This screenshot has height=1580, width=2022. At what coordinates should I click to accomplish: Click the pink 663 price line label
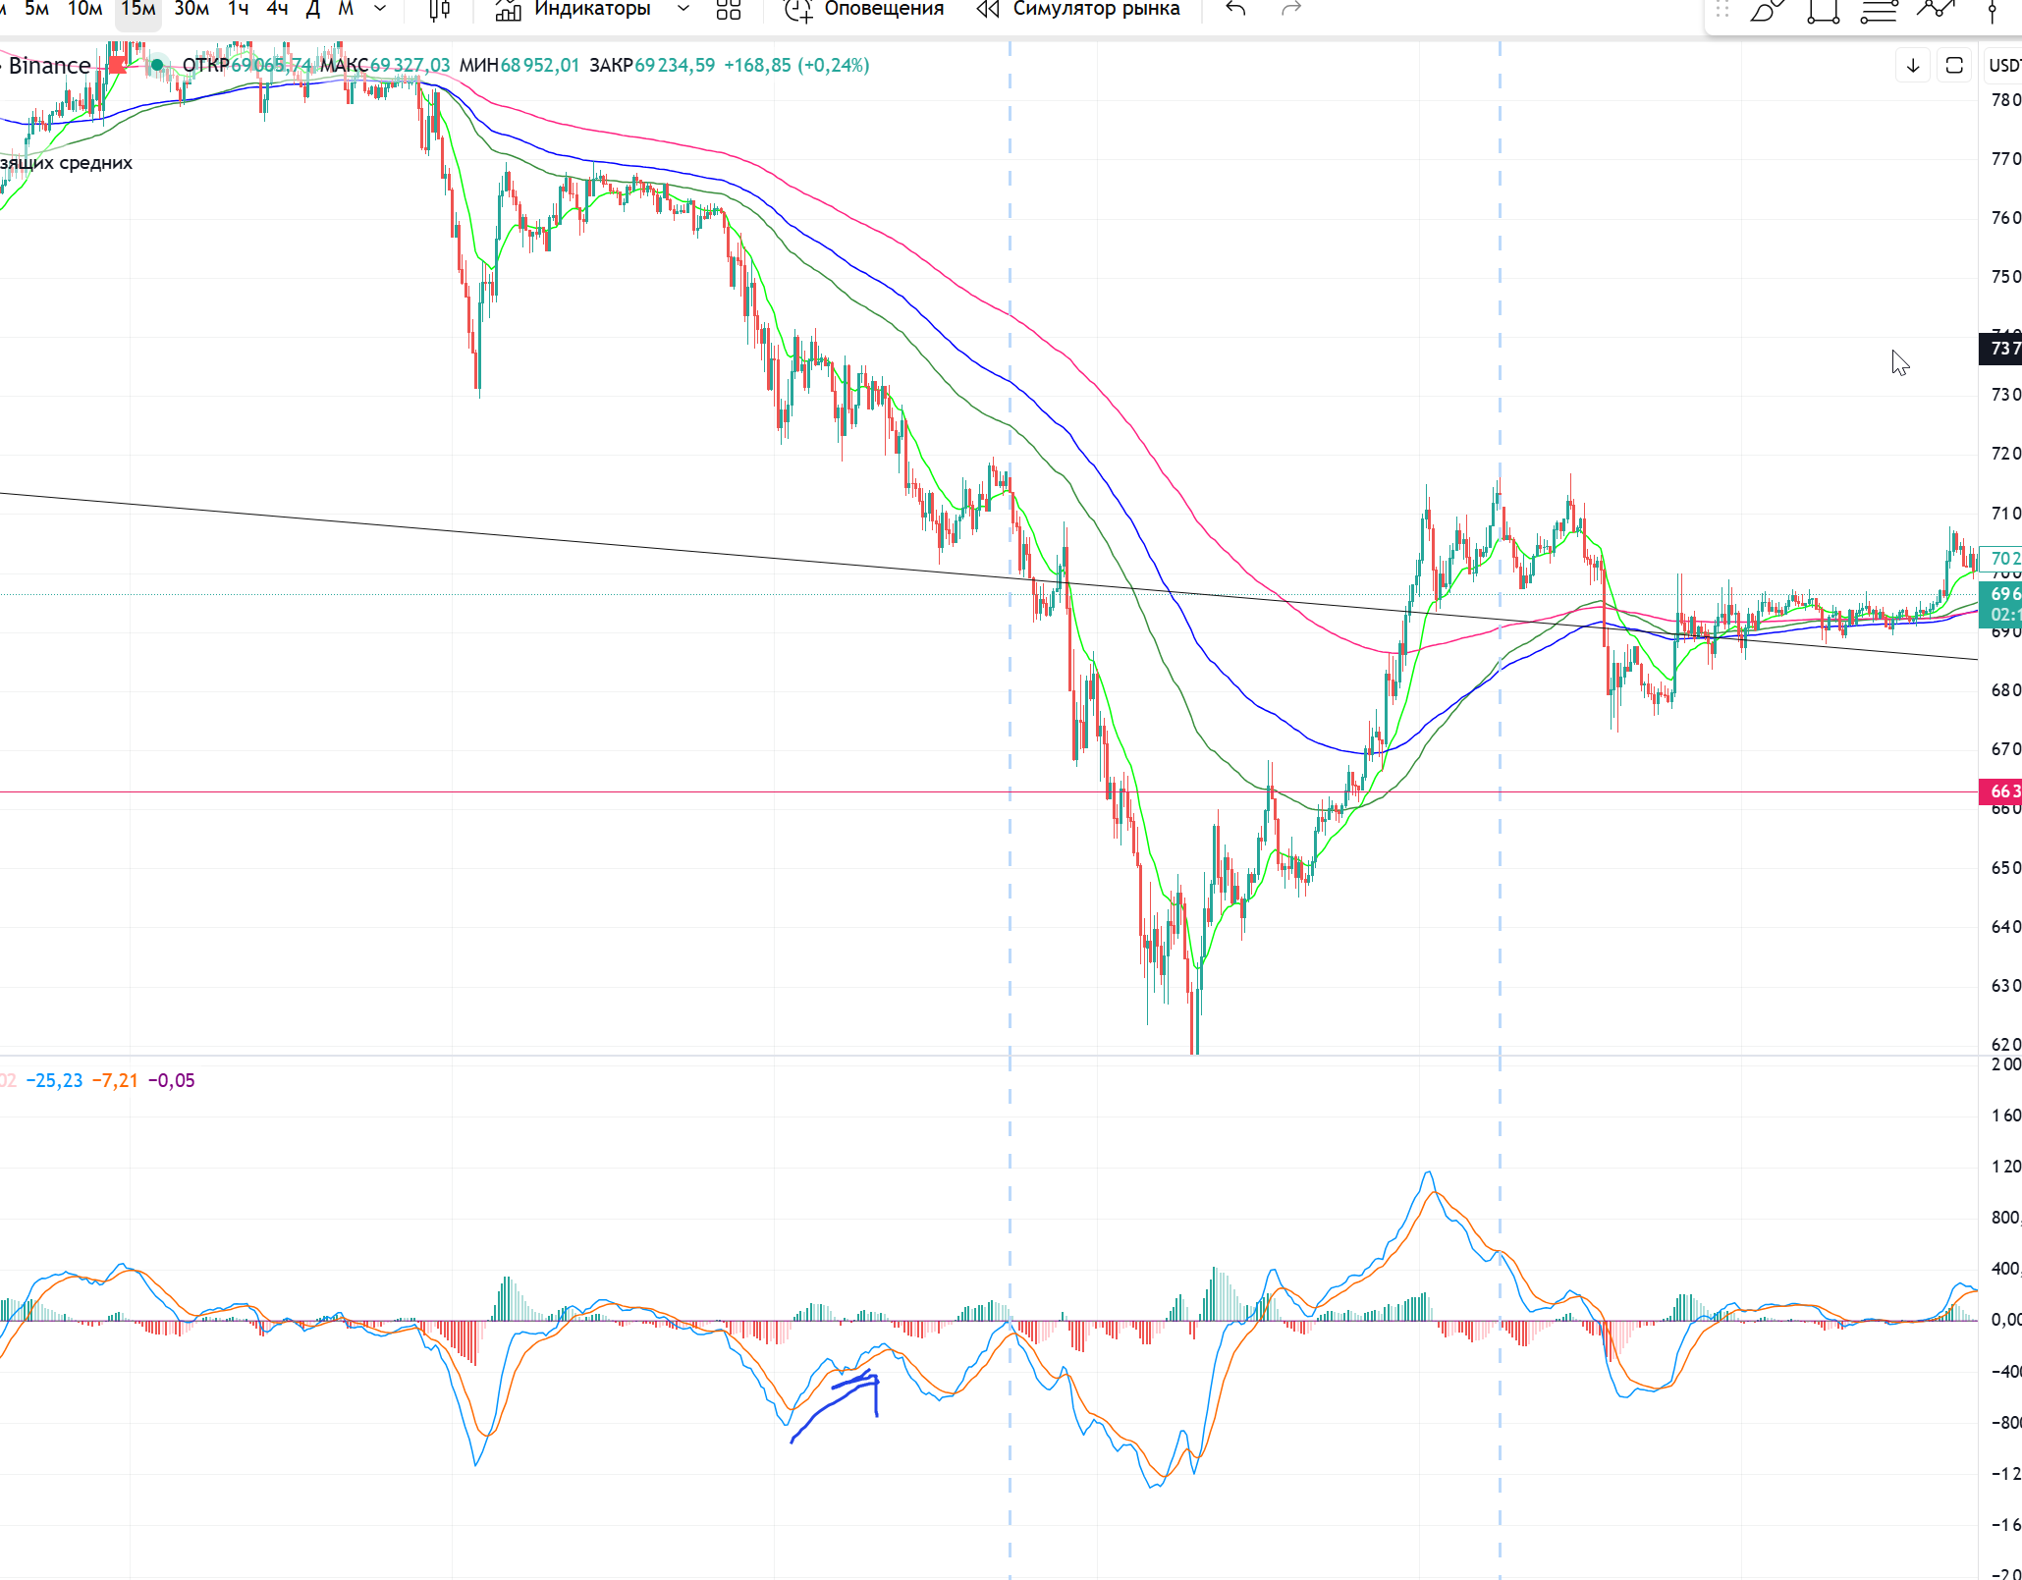tap(2000, 791)
